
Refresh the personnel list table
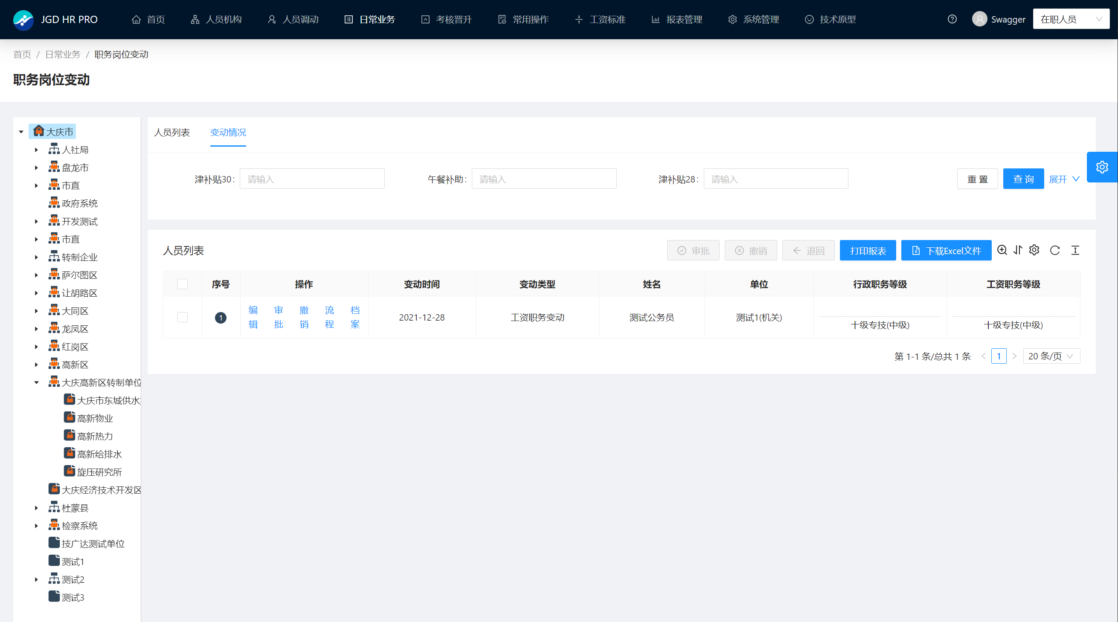[x=1055, y=250]
